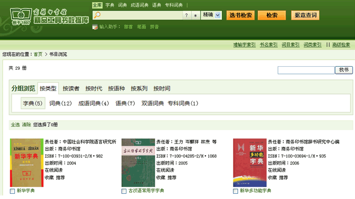Click 在线阅读 for 古汉语常用字字典 (2005)
This screenshot has width=355, height=199.
[165, 170]
